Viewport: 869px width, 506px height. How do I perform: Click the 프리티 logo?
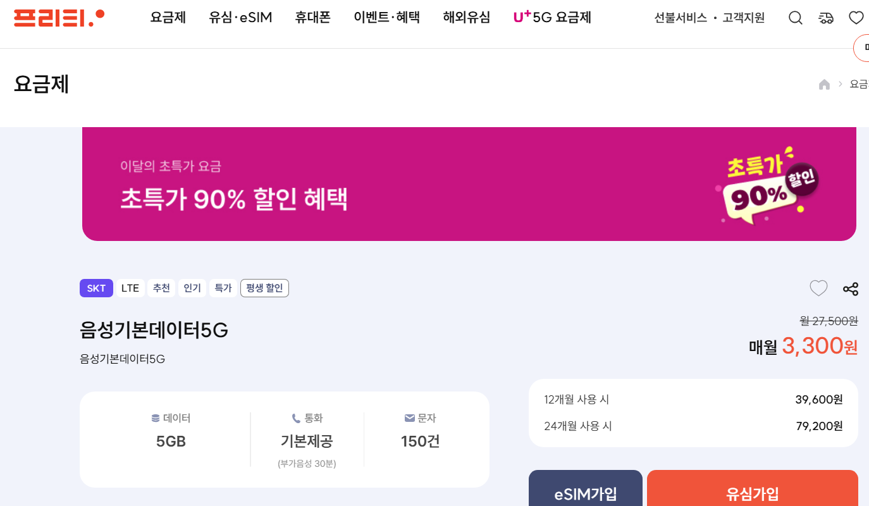58,17
